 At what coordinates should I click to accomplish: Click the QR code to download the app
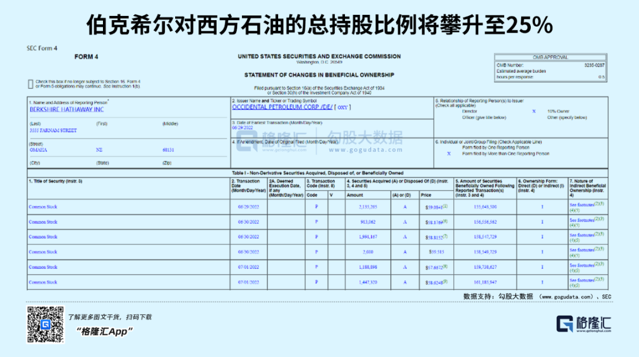pyautogui.click(x=45, y=324)
